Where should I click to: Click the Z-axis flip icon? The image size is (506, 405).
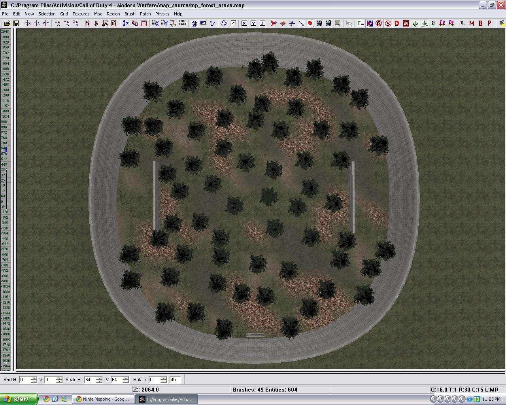click(46, 23)
